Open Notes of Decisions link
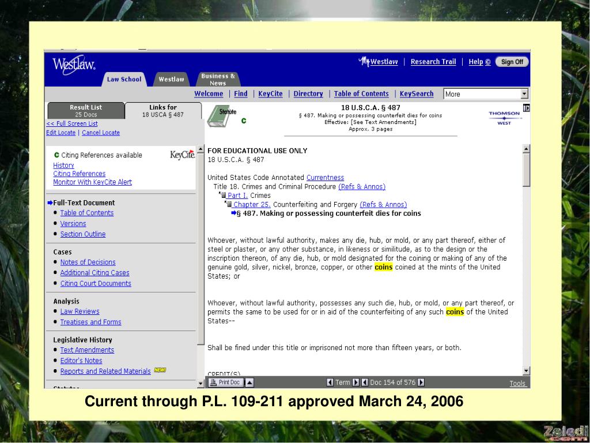Image resolution: width=590 pixels, height=443 pixels. (88, 262)
